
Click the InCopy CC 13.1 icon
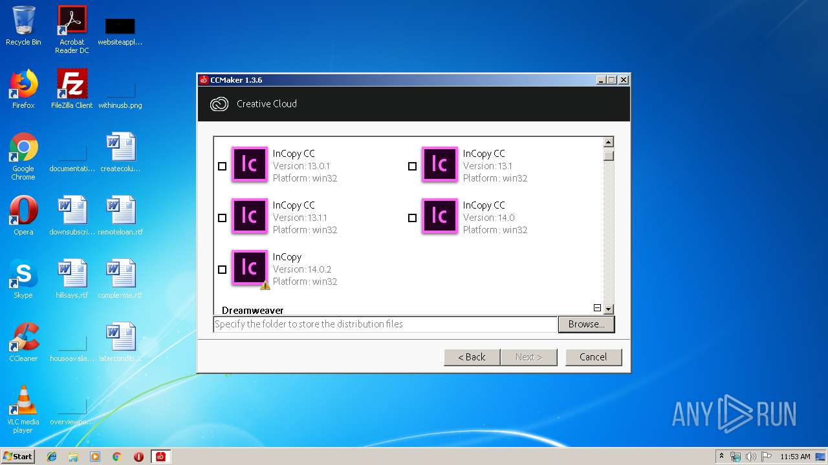coord(439,164)
